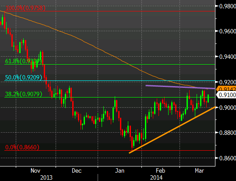Click the Dec month label on time axis

[x=77, y=171]
